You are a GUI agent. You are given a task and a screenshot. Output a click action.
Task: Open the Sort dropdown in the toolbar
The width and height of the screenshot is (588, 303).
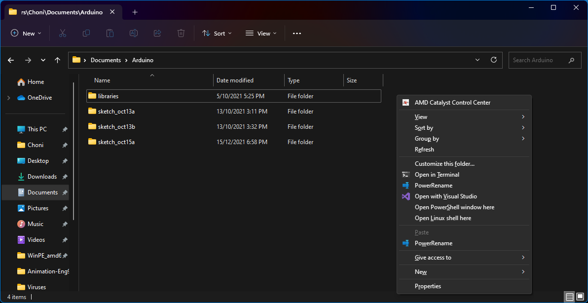(x=217, y=33)
